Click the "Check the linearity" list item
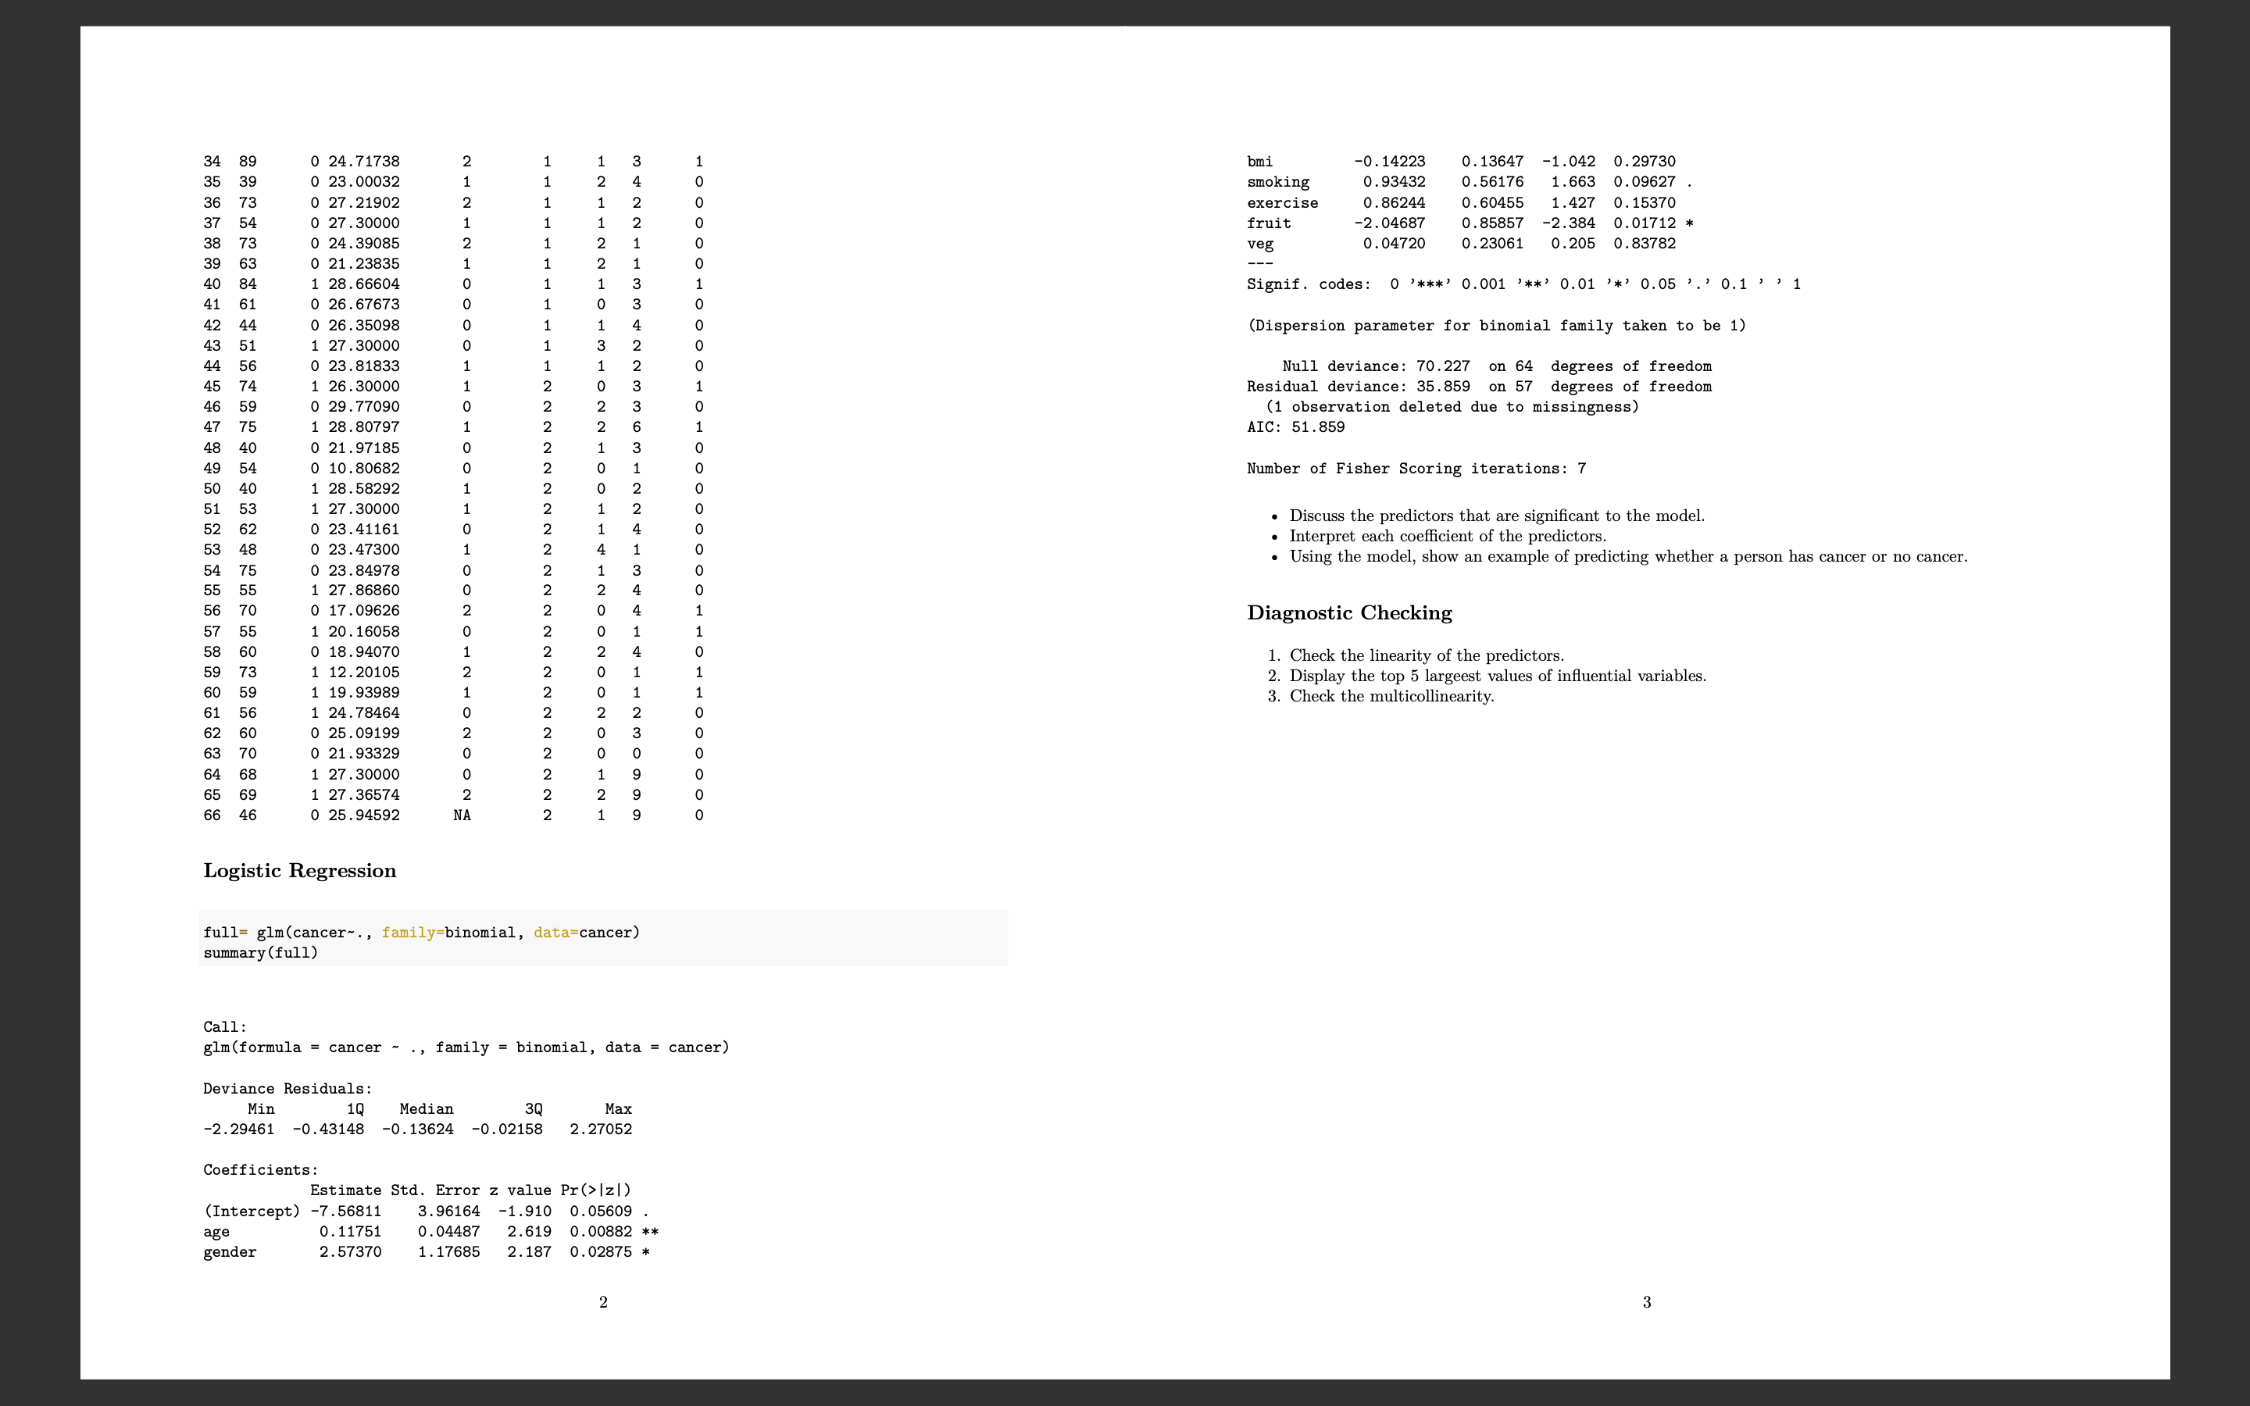This screenshot has height=1406, width=2250. pos(1425,655)
